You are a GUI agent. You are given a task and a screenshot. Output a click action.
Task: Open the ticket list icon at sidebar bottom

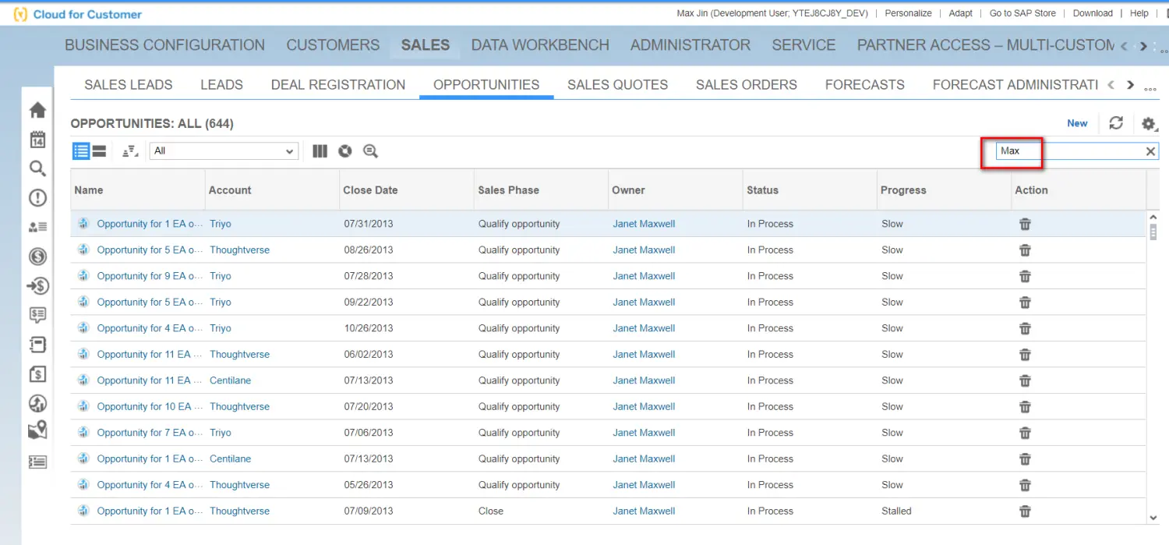point(37,462)
